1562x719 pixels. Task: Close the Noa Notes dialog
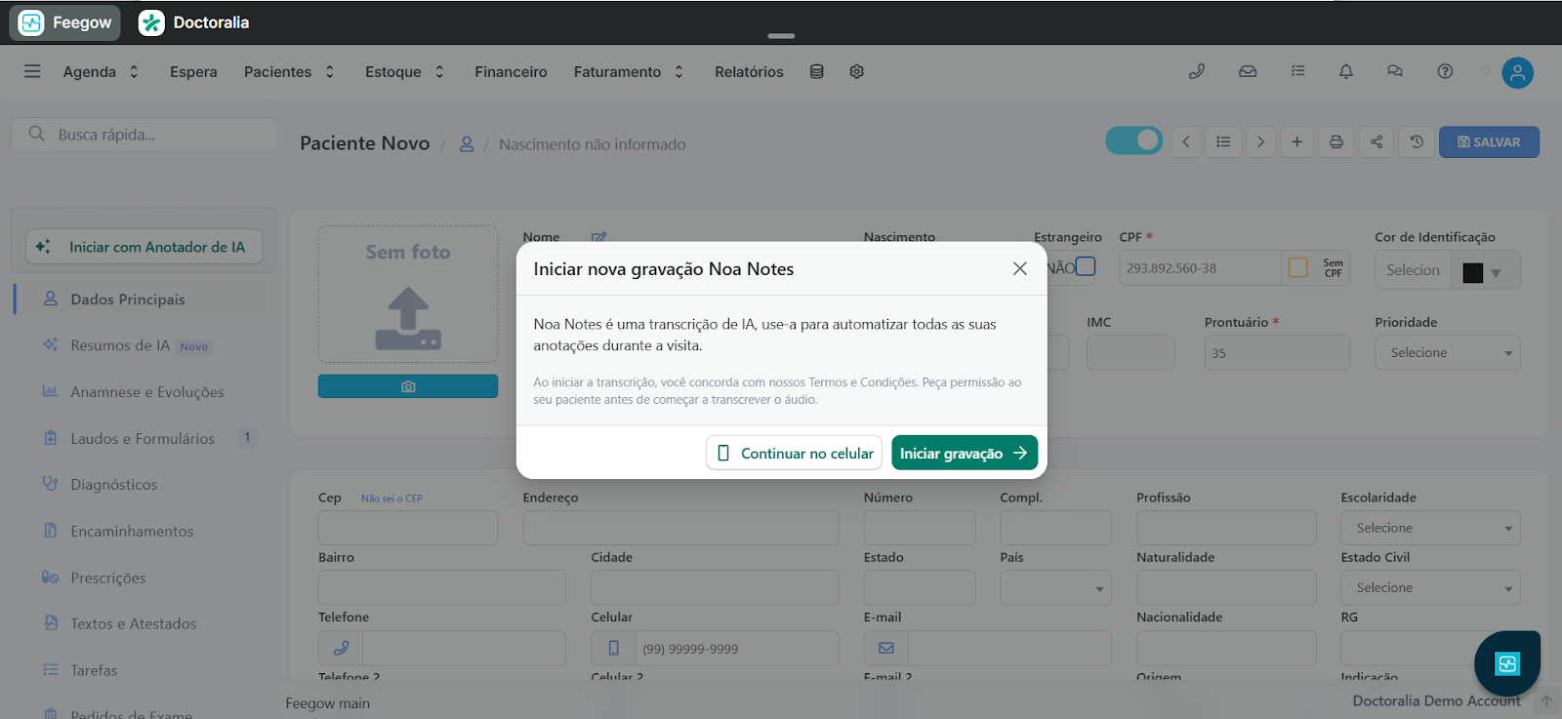1020,268
